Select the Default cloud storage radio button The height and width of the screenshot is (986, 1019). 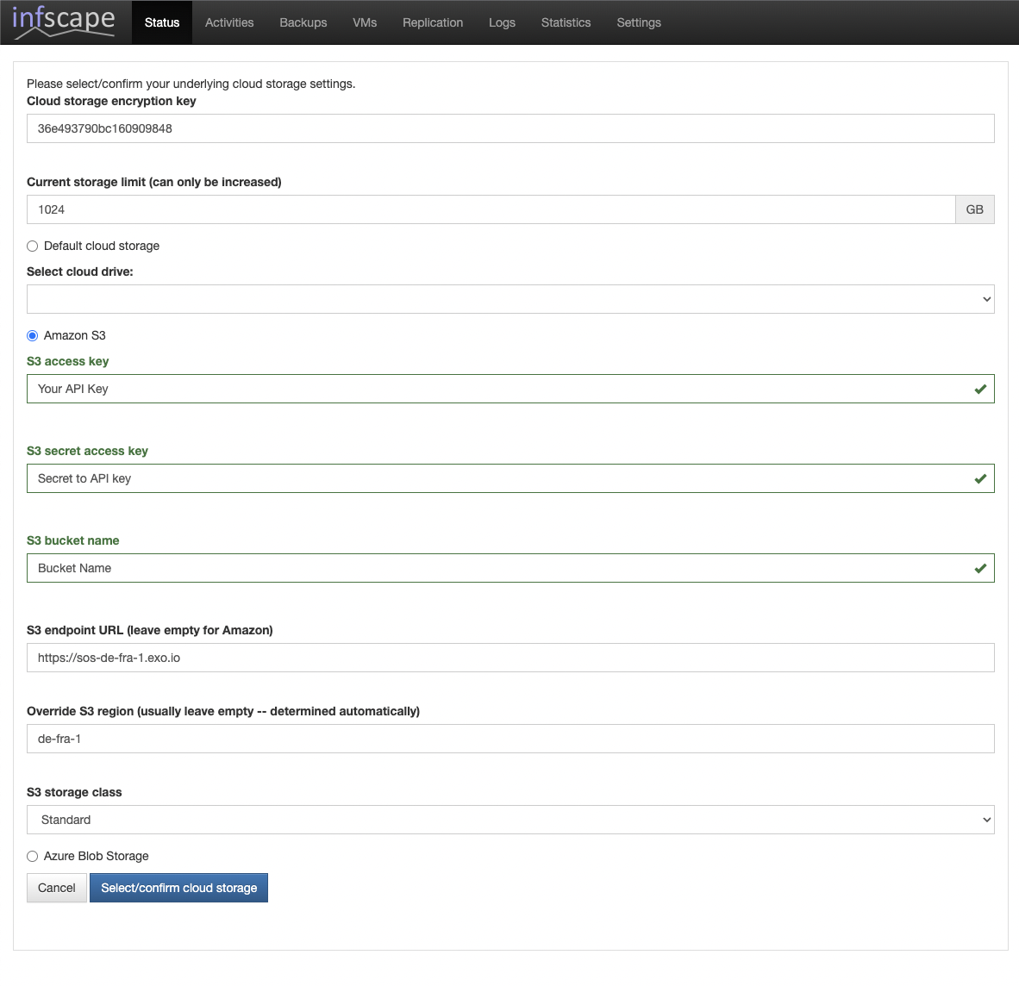point(33,246)
